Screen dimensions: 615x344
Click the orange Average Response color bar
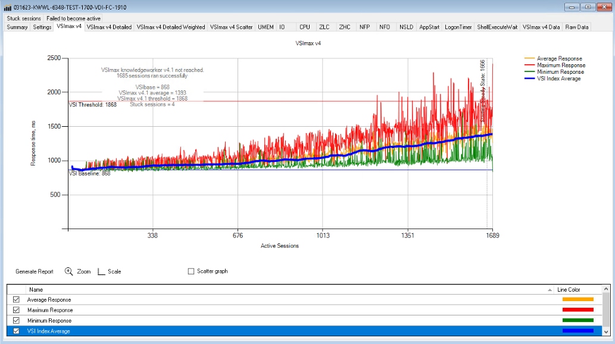[x=579, y=299]
